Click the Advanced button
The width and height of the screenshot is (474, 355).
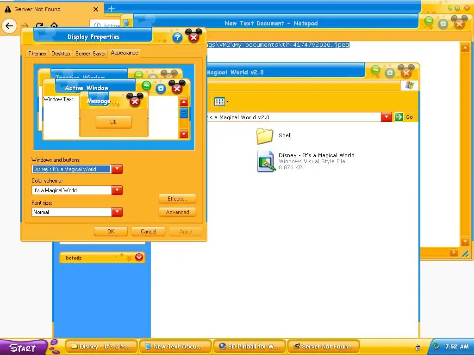pyautogui.click(x=177, y=212)
